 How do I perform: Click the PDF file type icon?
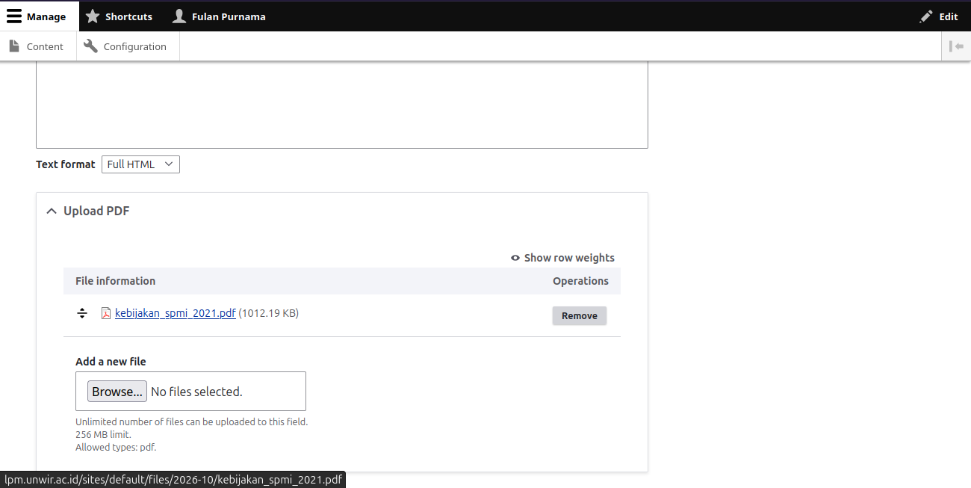click(106, 314)
